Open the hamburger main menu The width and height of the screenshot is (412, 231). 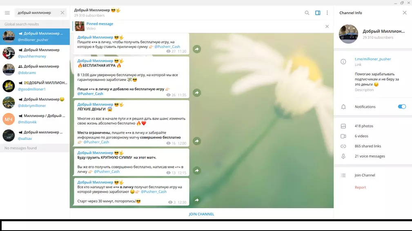coord(7,13)
